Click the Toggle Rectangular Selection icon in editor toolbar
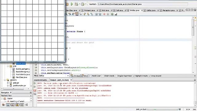 [80, 14]
